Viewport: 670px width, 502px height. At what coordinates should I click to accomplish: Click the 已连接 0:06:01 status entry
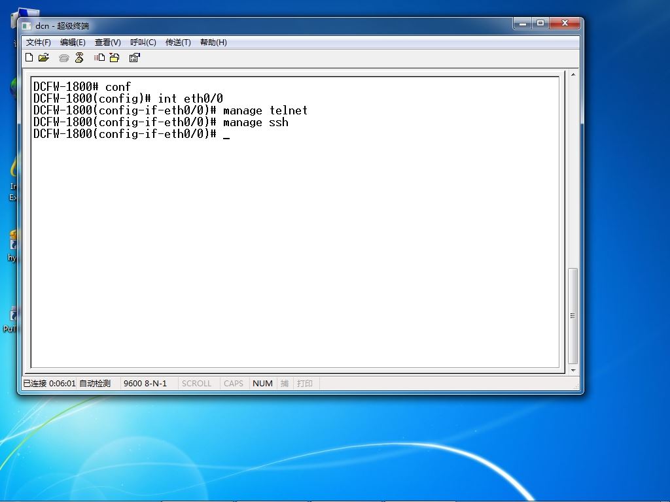click(49, 383)
